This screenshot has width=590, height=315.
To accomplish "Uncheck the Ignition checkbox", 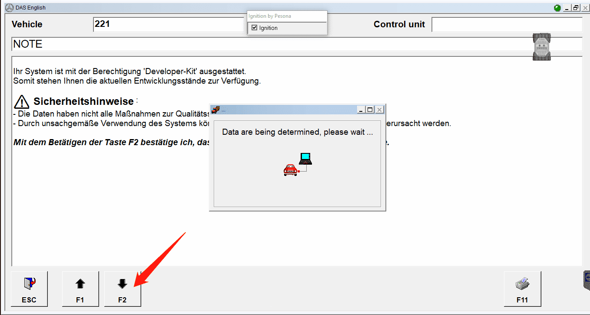I will click(x=255, y=28).
